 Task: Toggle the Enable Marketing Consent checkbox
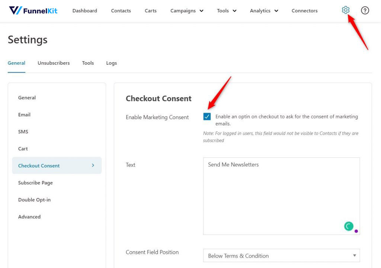click(x=207, y=117)
